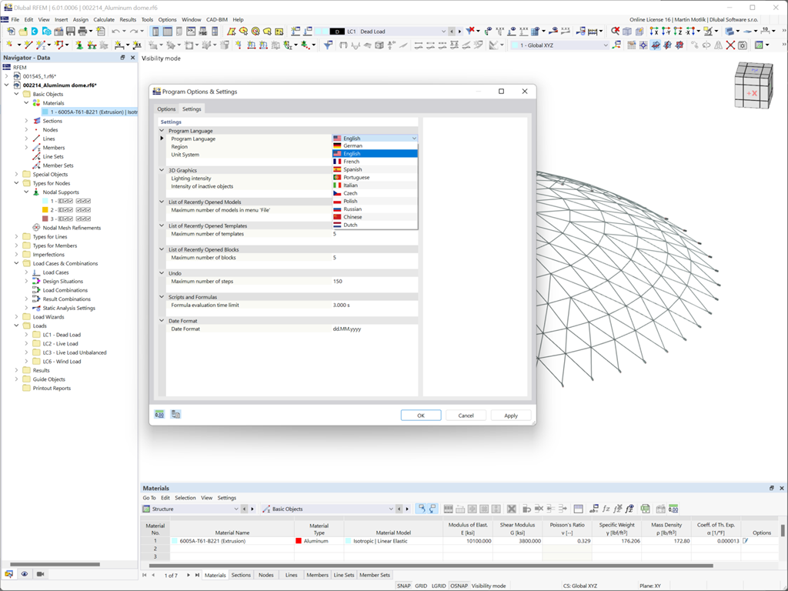Click the Print icon in the toolbar
This screenshot has width=788, height=591.
[x=82, y=31]
